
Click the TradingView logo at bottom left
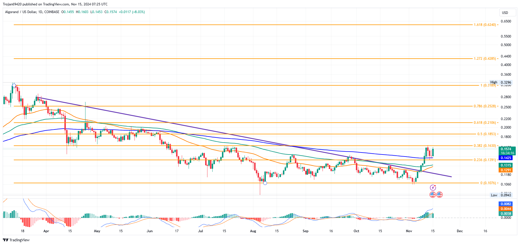pyautogui.click(x=16, y=240)
